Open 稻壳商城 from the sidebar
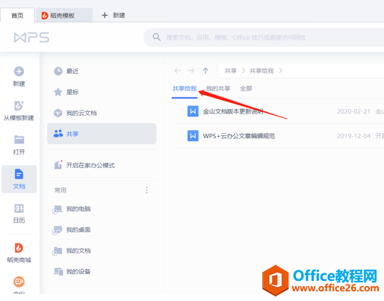The image size is (384, 301). pyautogui.click(x=19, y=252)
